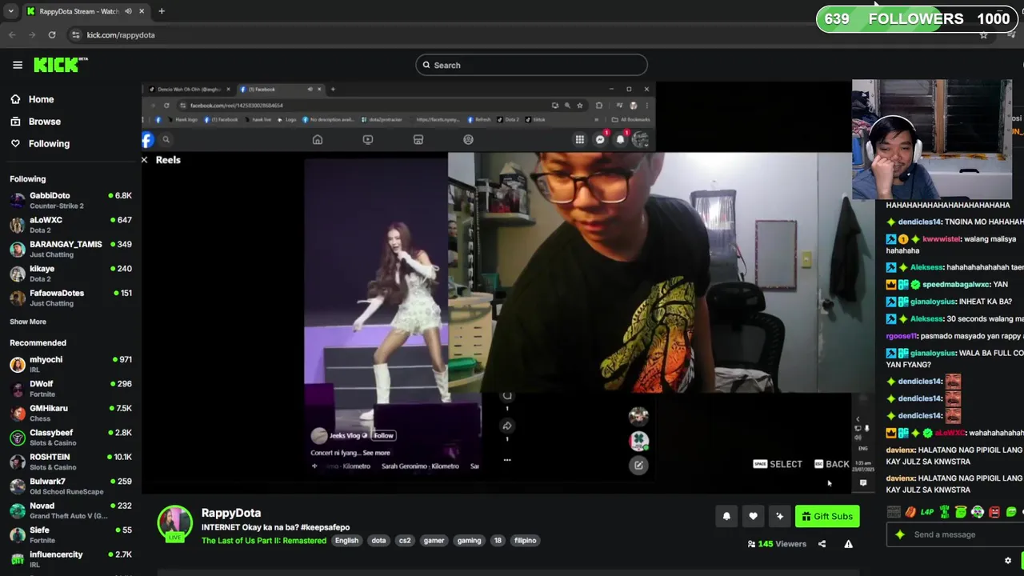Click Facebook search icon in stream
The image size is (1024, 576).
[166, 140]
